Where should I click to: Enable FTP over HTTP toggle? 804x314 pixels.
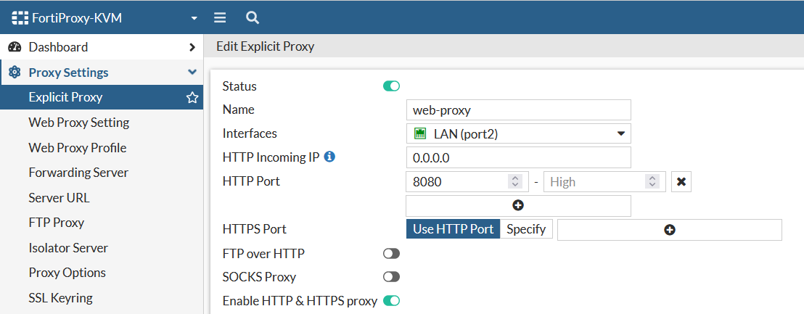[391, 254]
